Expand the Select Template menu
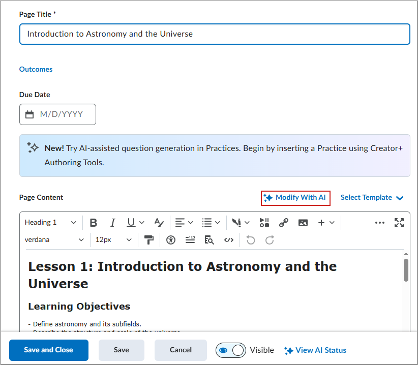 (x=372, y=198)
